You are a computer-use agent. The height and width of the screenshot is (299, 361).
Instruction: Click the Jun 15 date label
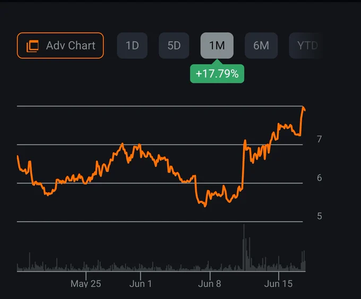[x=278, y=284]
